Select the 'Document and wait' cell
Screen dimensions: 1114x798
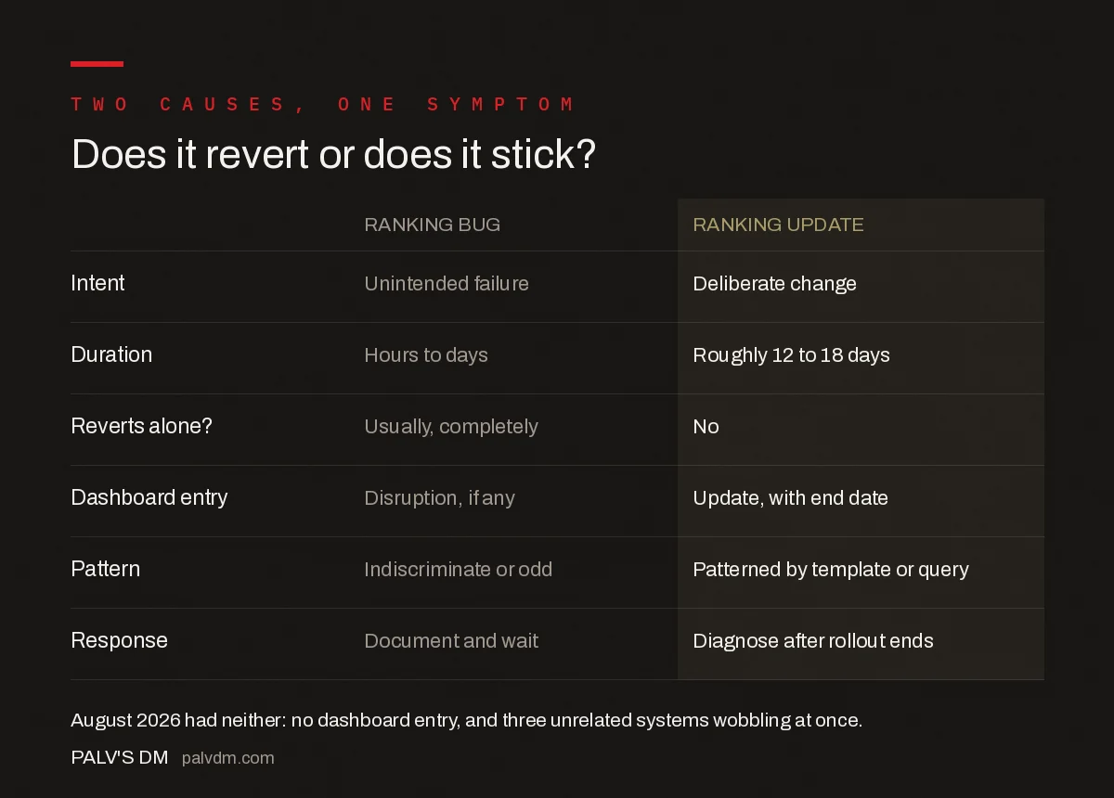tap(451, 641)
